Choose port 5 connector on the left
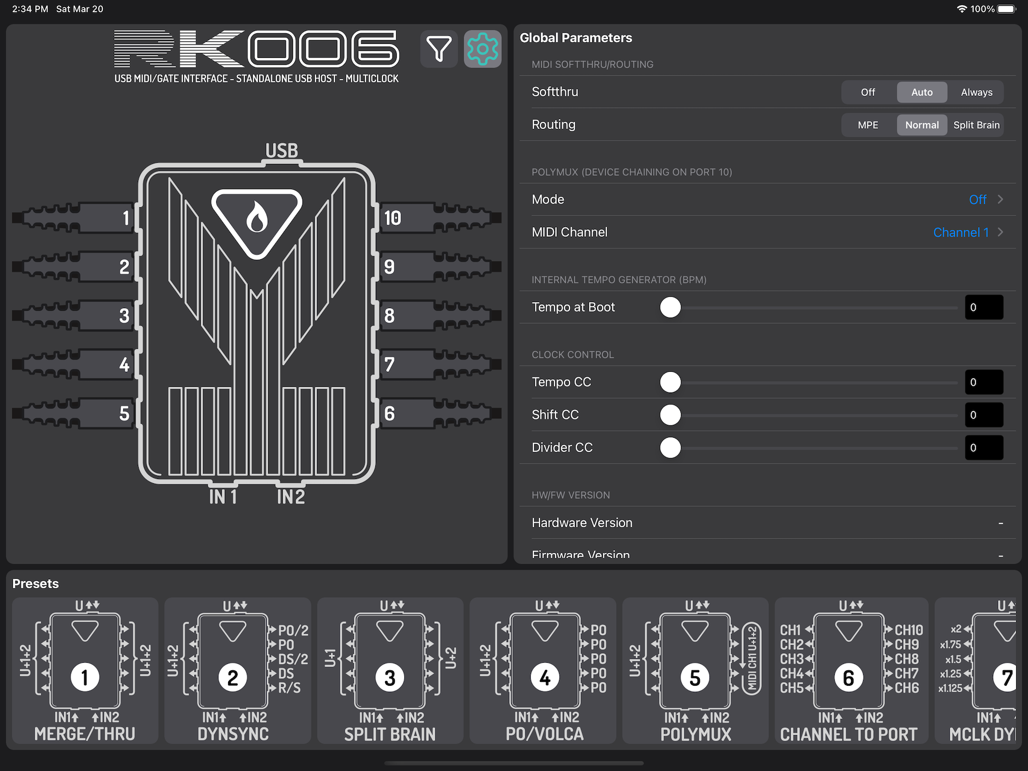This screenshot has width=1028, height=771. 75,413
